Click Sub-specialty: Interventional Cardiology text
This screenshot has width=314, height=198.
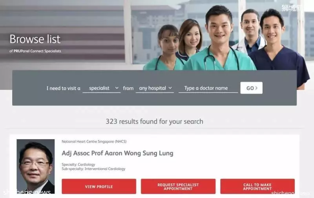click(x=93, y=169)
